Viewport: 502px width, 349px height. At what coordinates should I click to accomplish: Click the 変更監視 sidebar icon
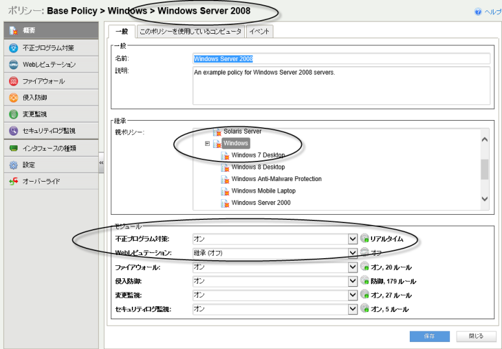13,114
